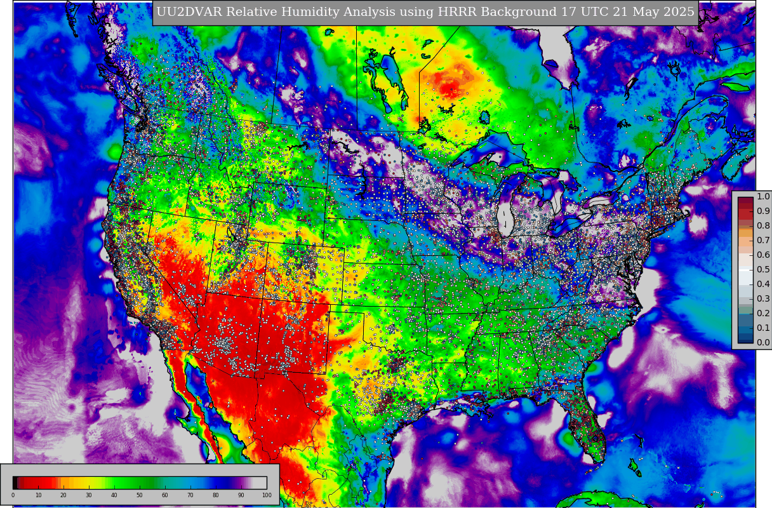This screenshot has height=508, width=772.
Task: Click the 70 tick label on the bottom scale
Action: (x=190, y=495)
